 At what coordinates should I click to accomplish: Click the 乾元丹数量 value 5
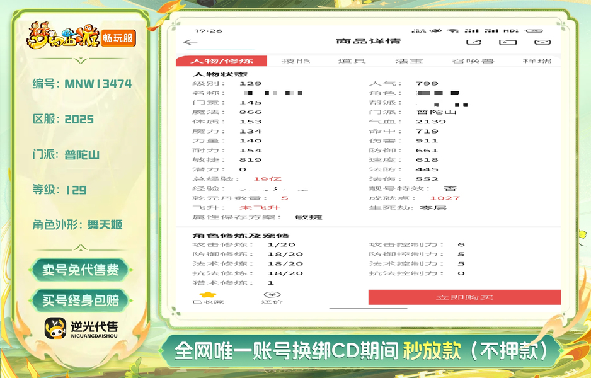[285, 198]
